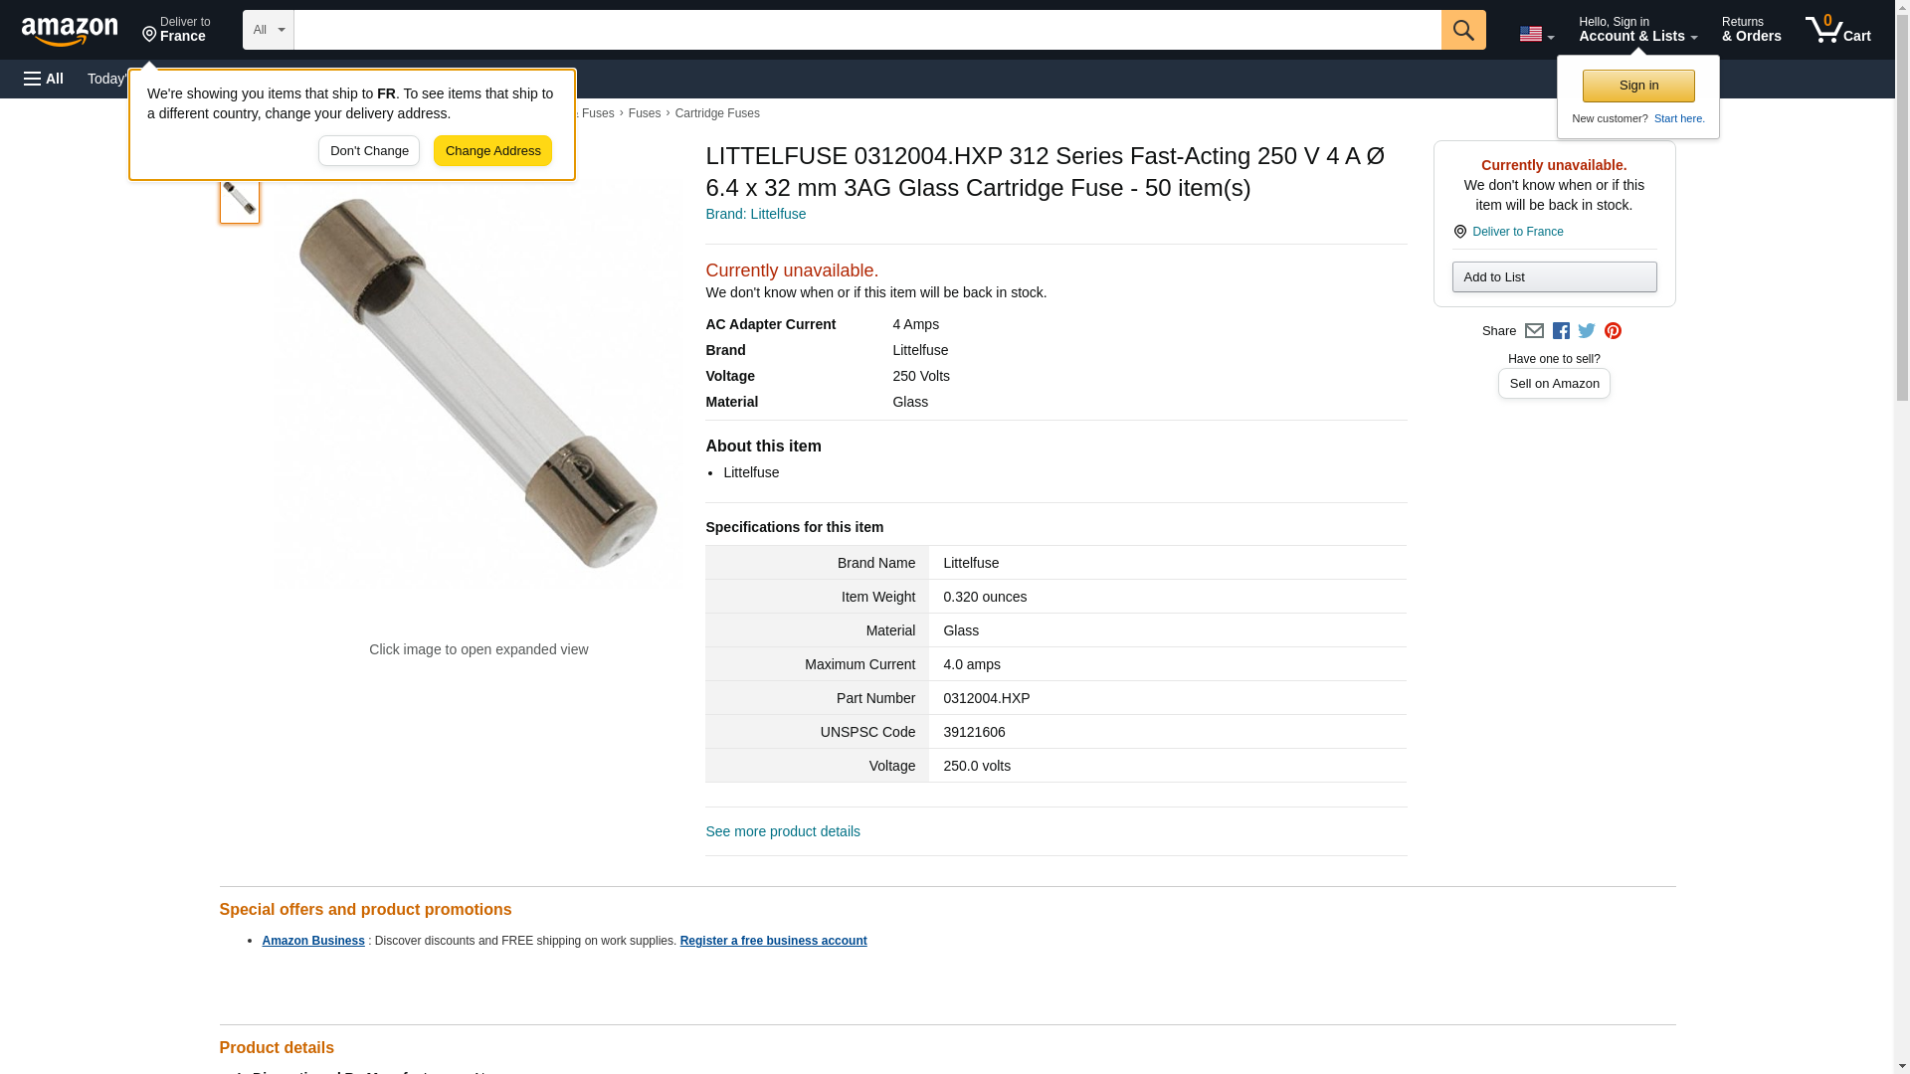The width and height of the screenshot is (1910, 1074).
Task: Expand the search category All dropdown
Action: (268, 30)
